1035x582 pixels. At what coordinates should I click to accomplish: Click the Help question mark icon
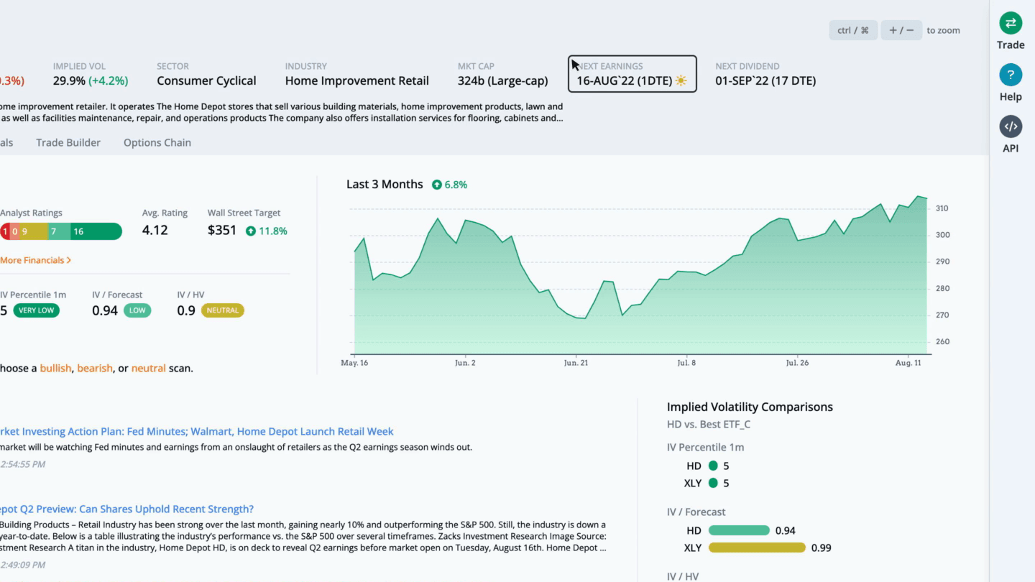tap(1011, 75)
